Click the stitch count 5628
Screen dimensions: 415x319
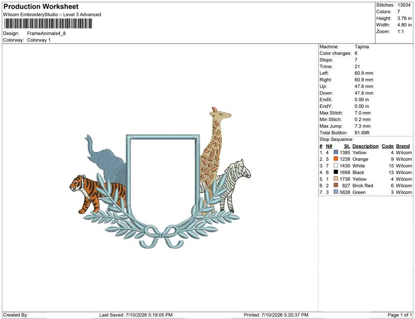pos(345,192)
